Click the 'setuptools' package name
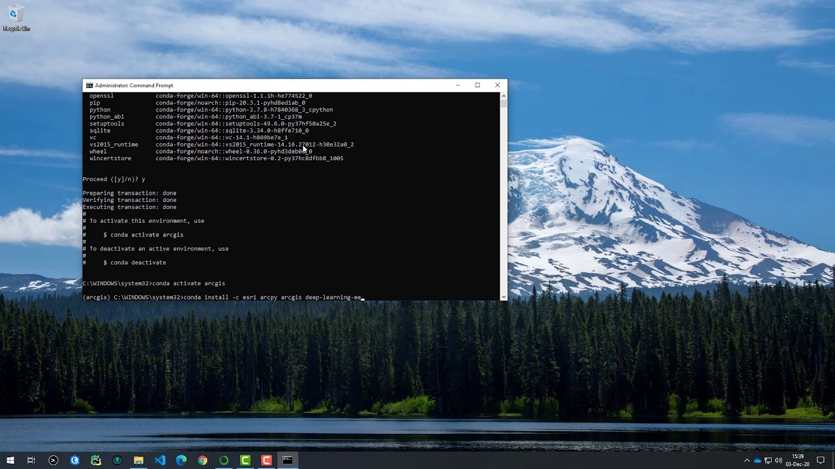This screenshot has width=835, height=469. coord(107,124)
